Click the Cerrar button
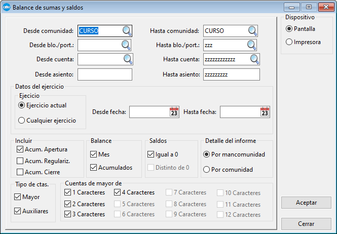 click(x=306, y=223)
